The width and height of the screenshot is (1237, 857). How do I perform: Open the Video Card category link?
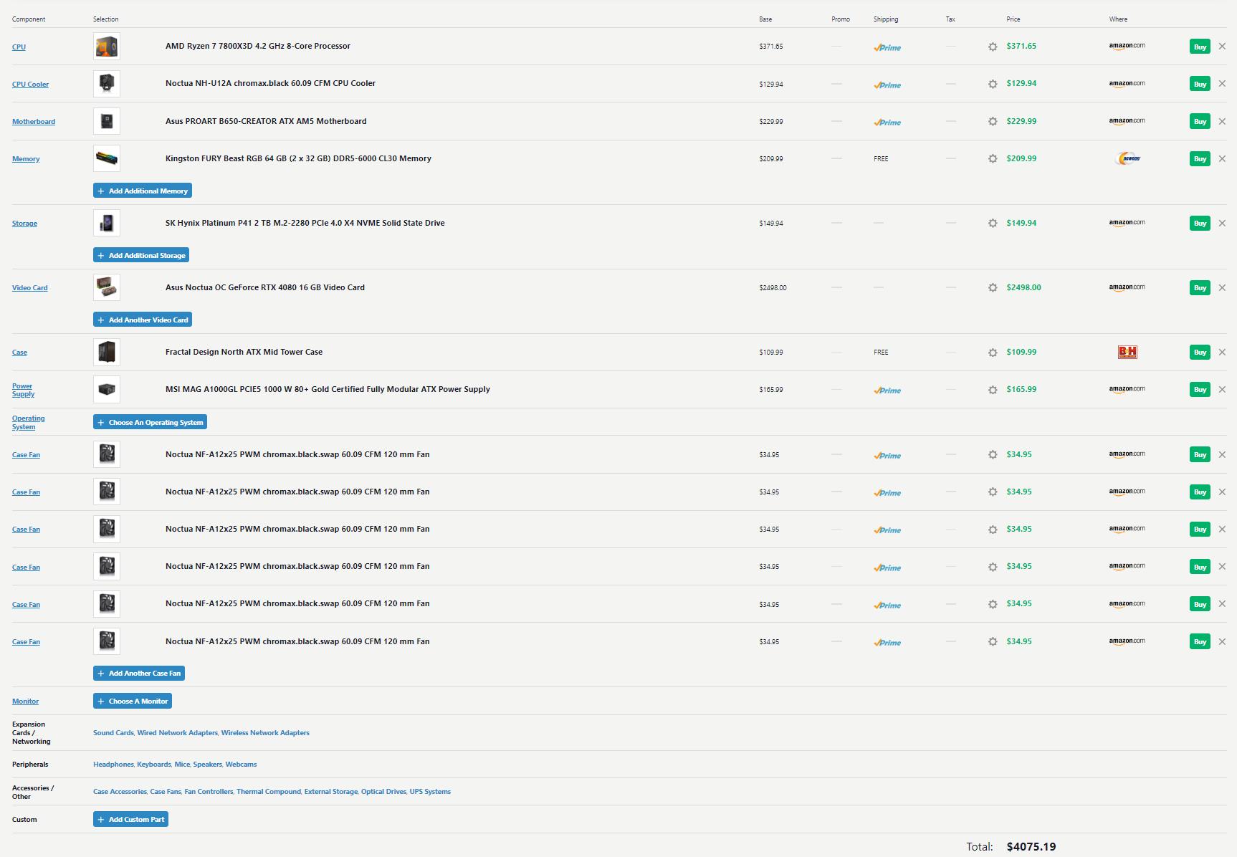point(30,288)
